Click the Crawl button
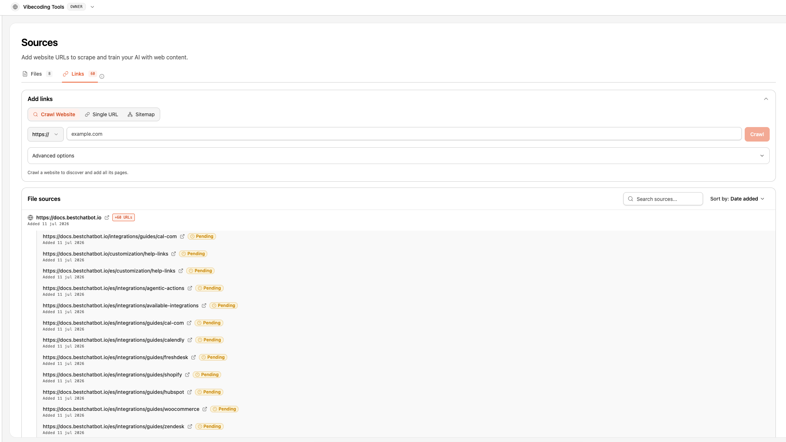 point(757,134)
